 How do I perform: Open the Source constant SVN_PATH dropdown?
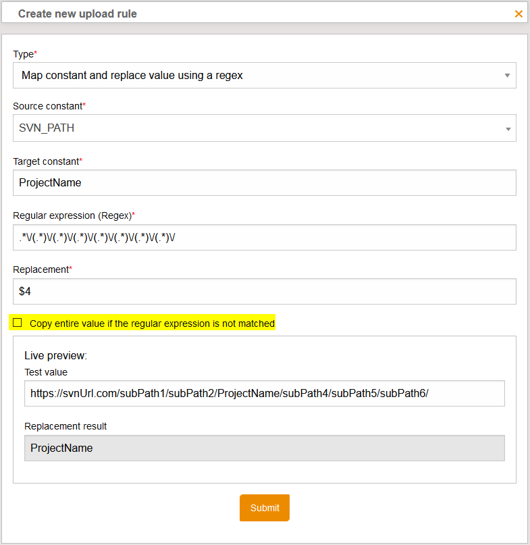[257, 128]
